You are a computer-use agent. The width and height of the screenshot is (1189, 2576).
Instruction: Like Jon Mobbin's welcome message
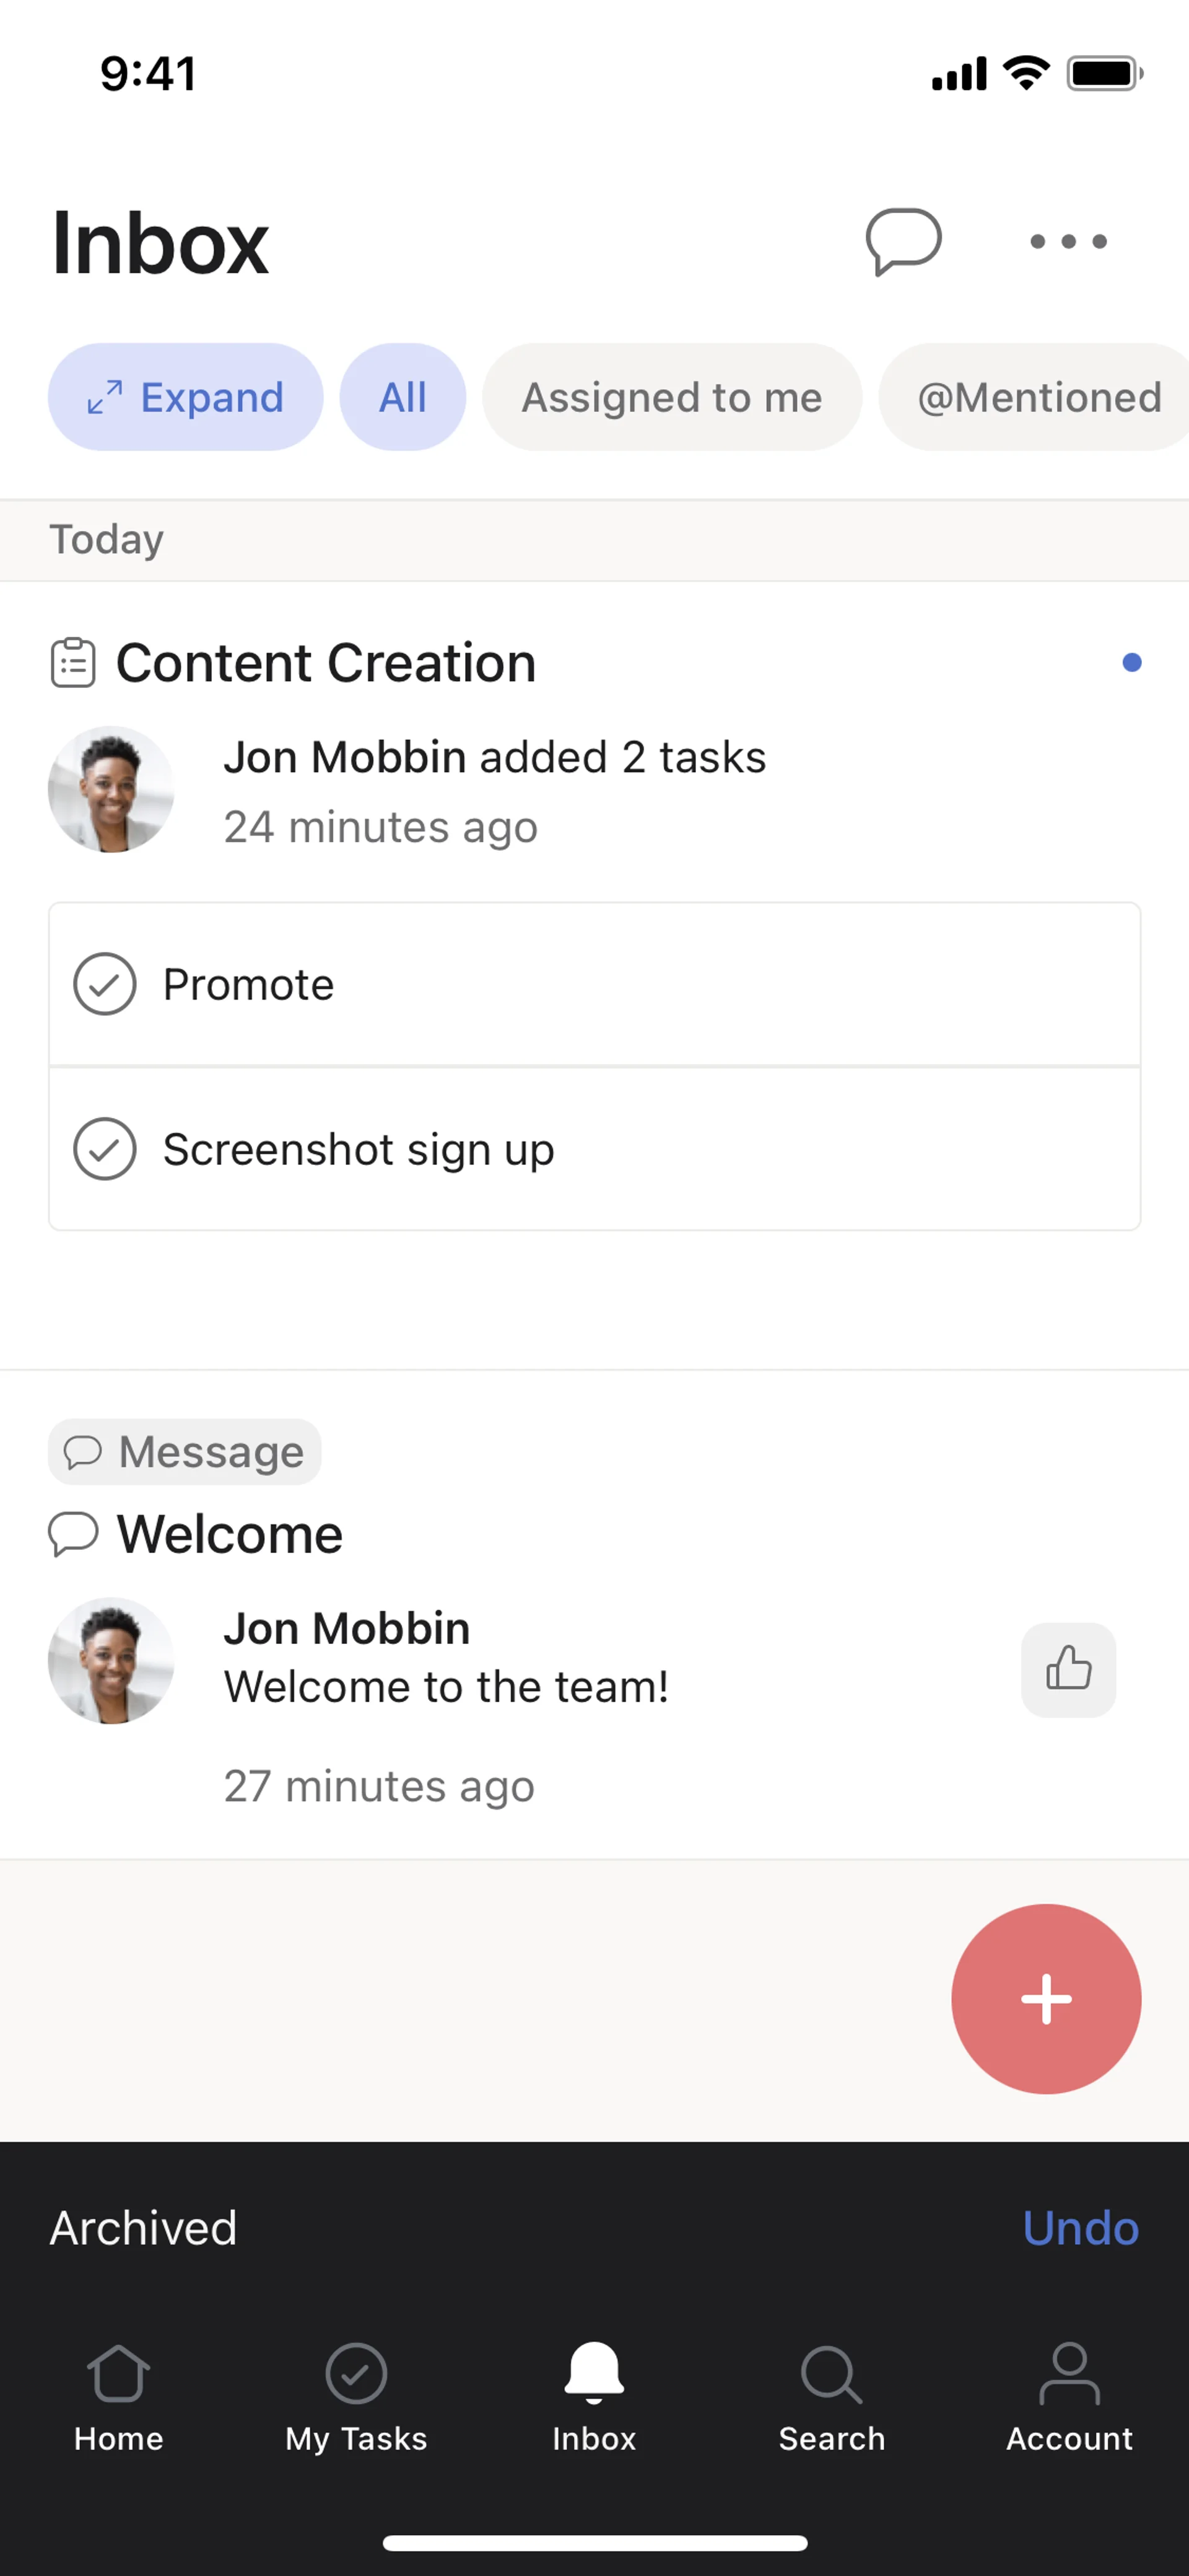1067,1669
